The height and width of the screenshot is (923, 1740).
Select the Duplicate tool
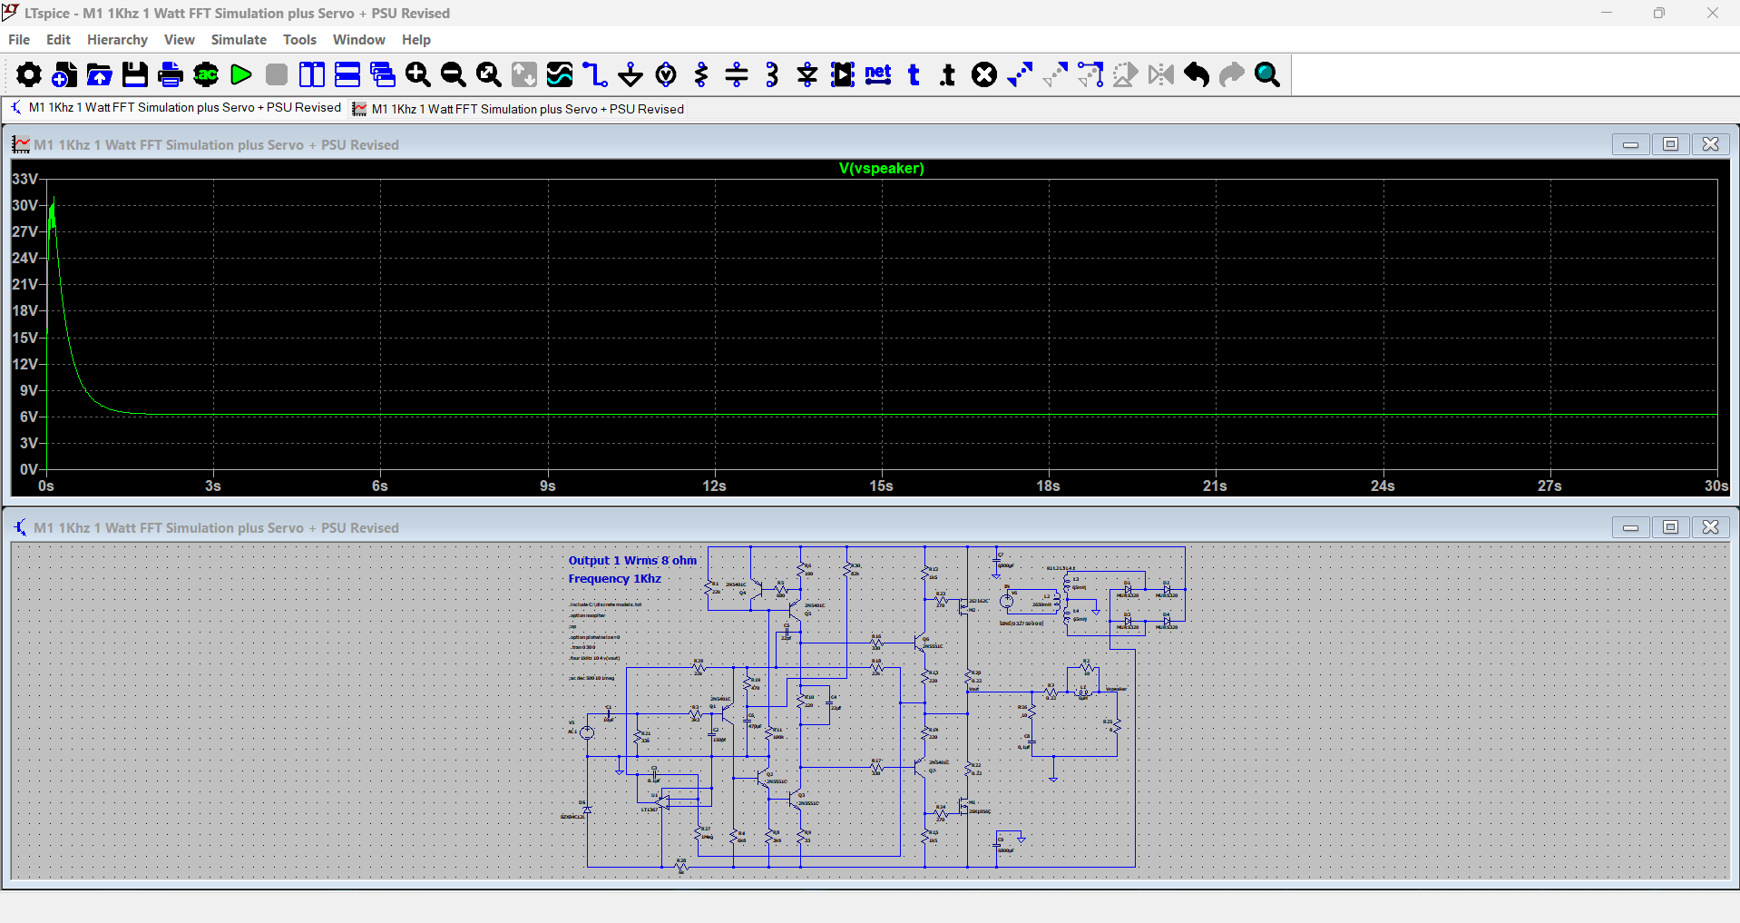[1020, 74]
